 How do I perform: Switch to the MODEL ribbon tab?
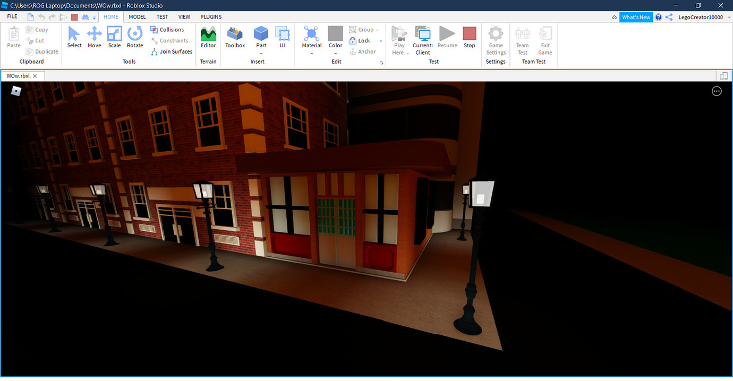tap(137, 16)
